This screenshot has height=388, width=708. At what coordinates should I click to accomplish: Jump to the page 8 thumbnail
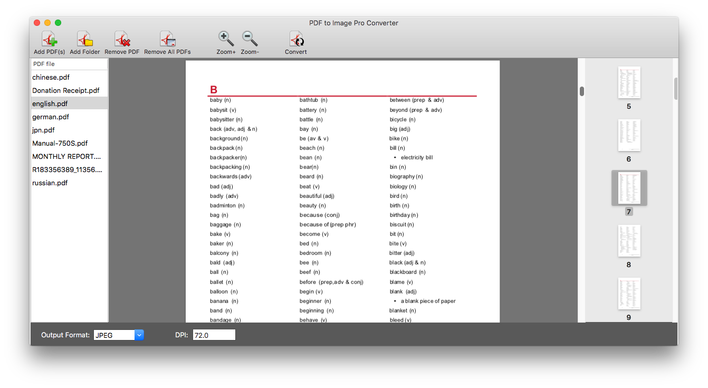coord(629,241)
